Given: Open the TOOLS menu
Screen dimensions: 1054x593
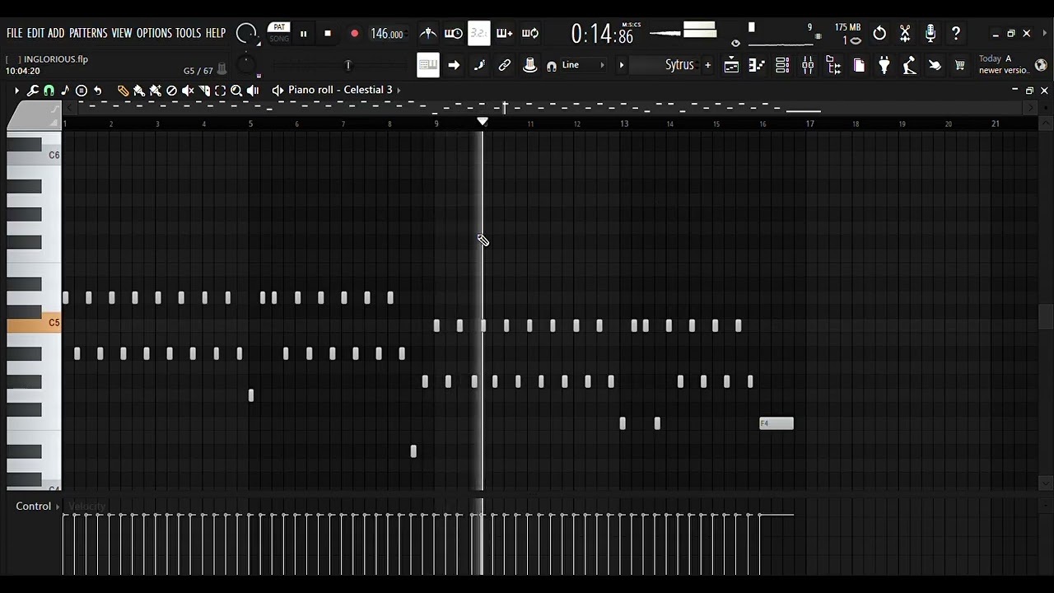Looking at the screenshot, I should 188,33.
